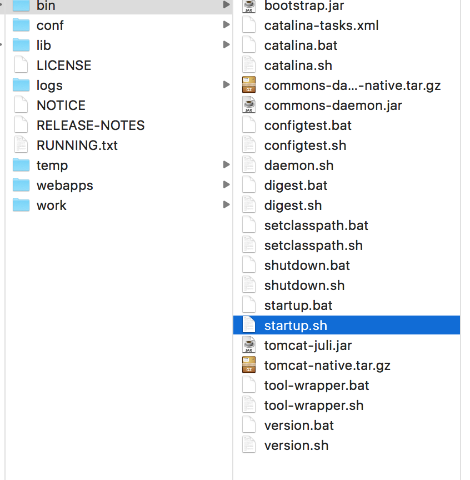This screenshot has width=470, height=480.
Task: Click the temp folder icon
Action: [21, 165]
